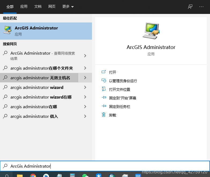Viewport: 210px width, 177px height.
Task: Expand chevron for arcgis administrator wizard suggestion
Action: coord(85,87)
